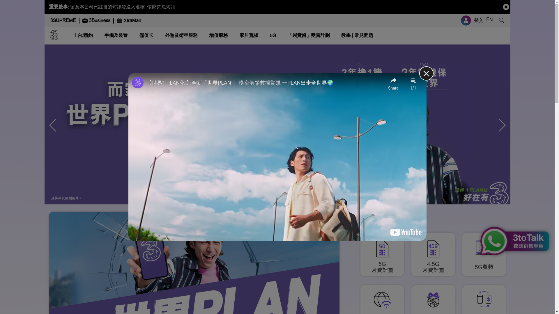Click the video Share button
The height and width of the screenshot is (314, 559).
[x=393, y=84]
